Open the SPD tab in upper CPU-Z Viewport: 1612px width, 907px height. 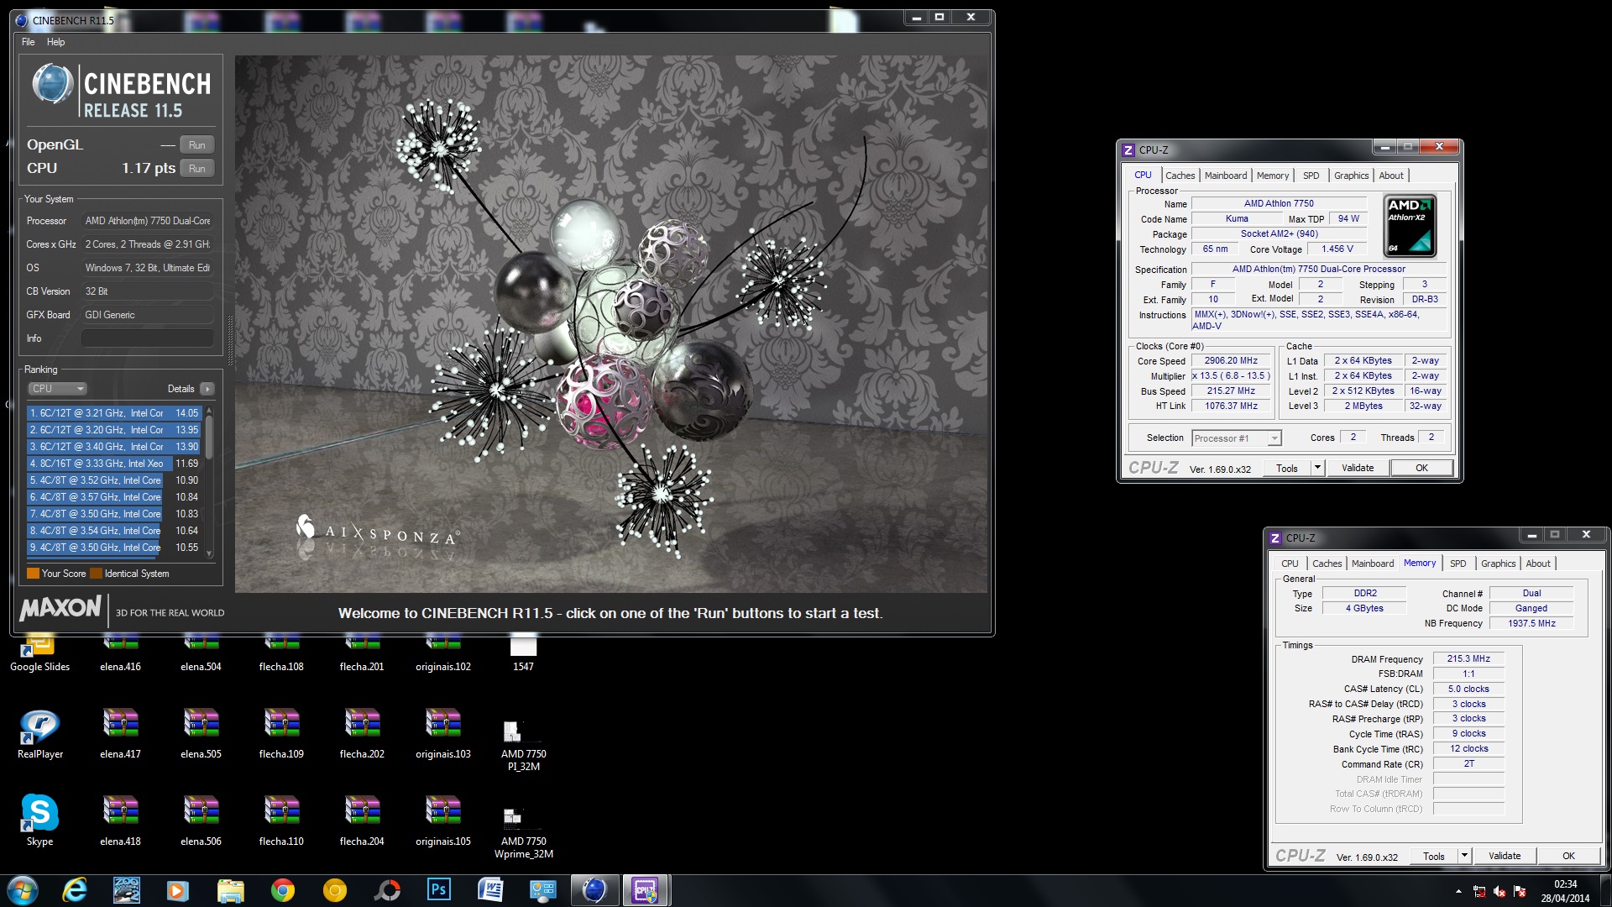[x=1311, y=176]
